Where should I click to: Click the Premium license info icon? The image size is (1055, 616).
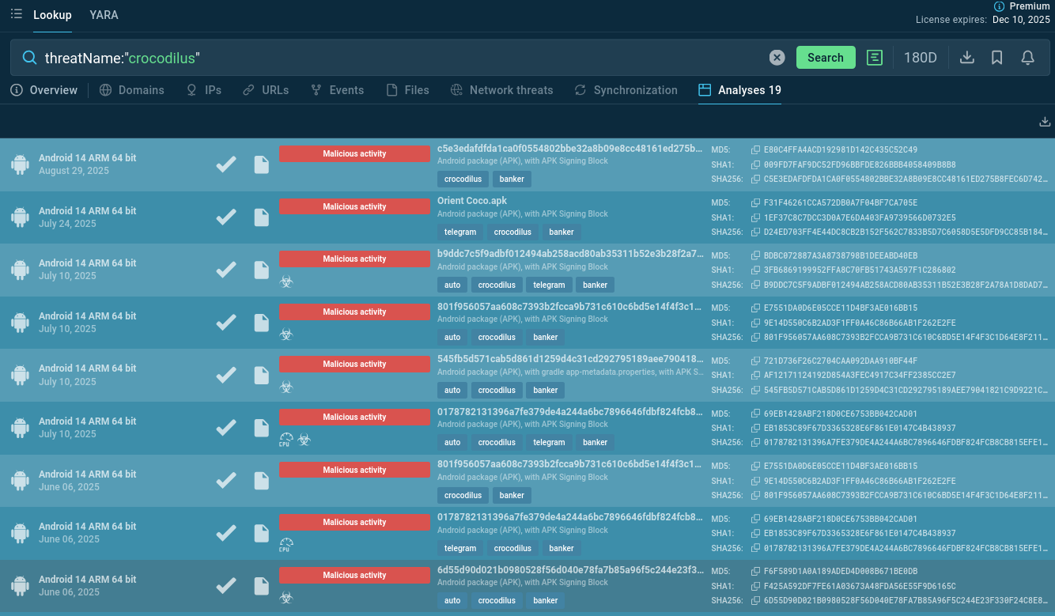click(999, 6)
